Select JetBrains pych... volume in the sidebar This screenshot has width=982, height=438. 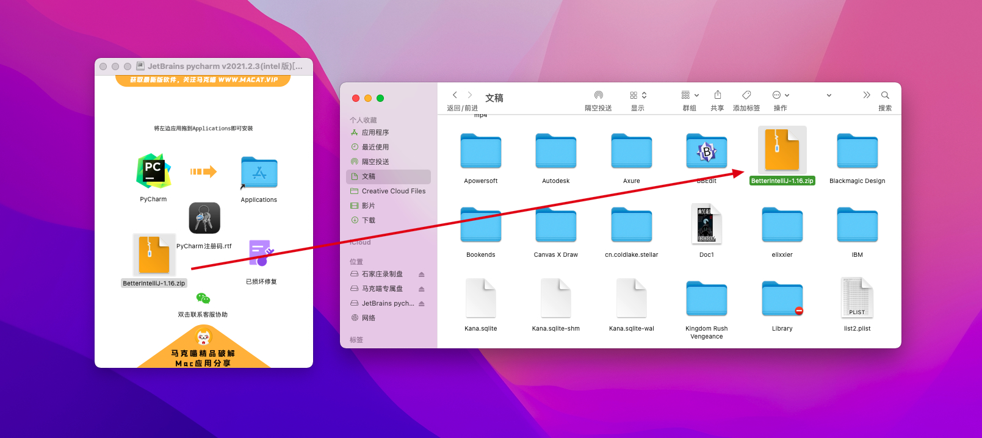click(x=382, y=303)
